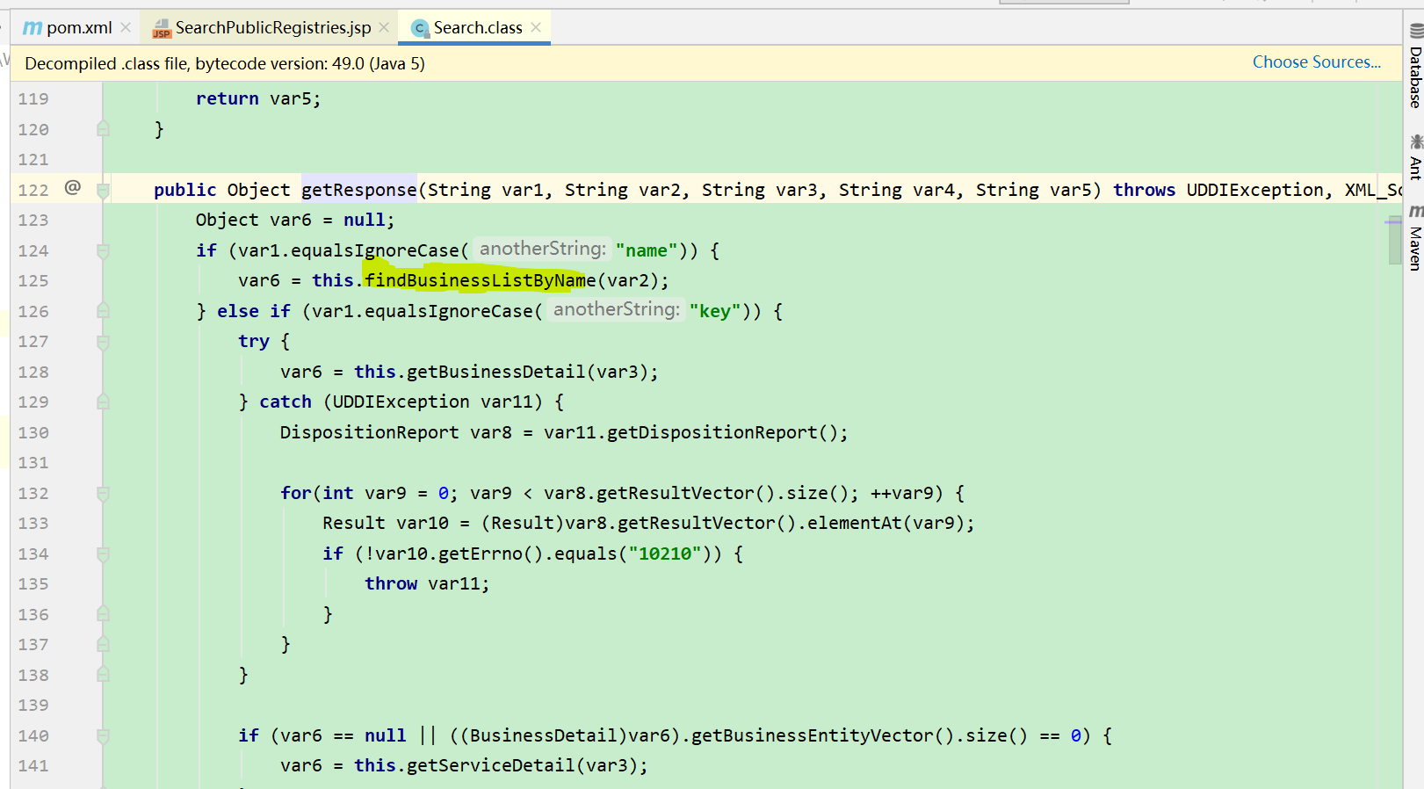Open the SearchPublicRegistries.jsp tab
Viewport: 1424px width, 789px height.
click(261, 28)
